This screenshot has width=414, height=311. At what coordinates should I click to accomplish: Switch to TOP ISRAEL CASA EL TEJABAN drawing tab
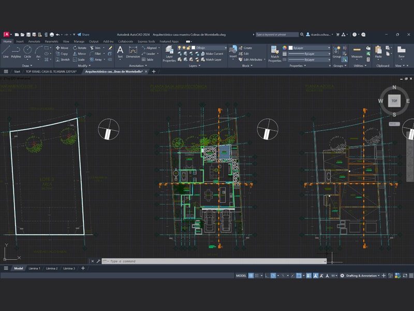pyautogui.click(x=51, y=72)
